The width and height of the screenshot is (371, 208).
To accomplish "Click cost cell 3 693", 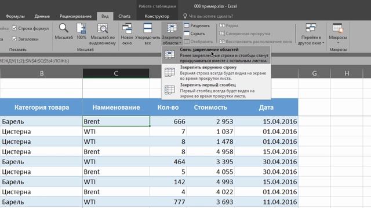I will coord(210,202).
